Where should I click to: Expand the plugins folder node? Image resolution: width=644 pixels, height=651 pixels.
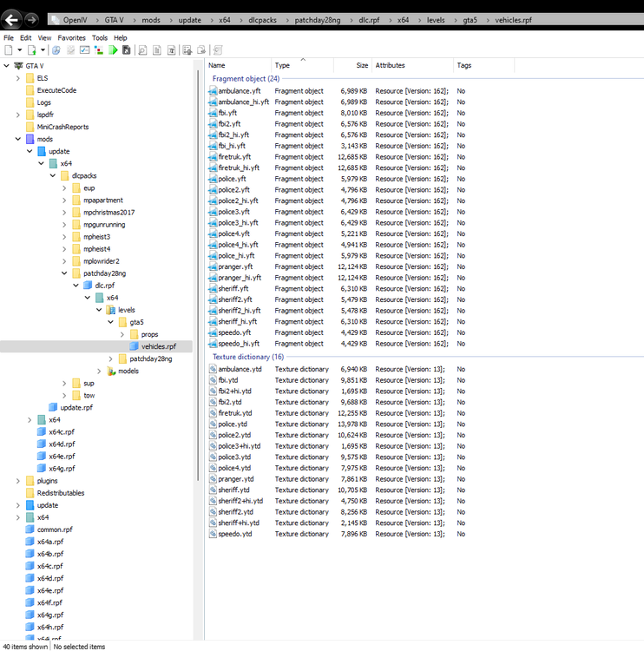18,481
